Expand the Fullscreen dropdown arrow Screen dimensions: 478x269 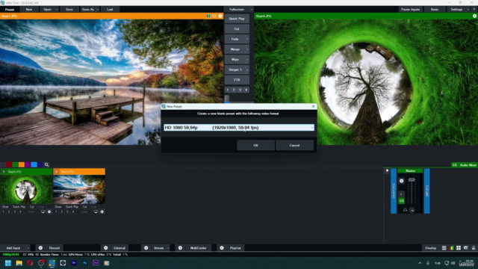(x=252, y=10)
